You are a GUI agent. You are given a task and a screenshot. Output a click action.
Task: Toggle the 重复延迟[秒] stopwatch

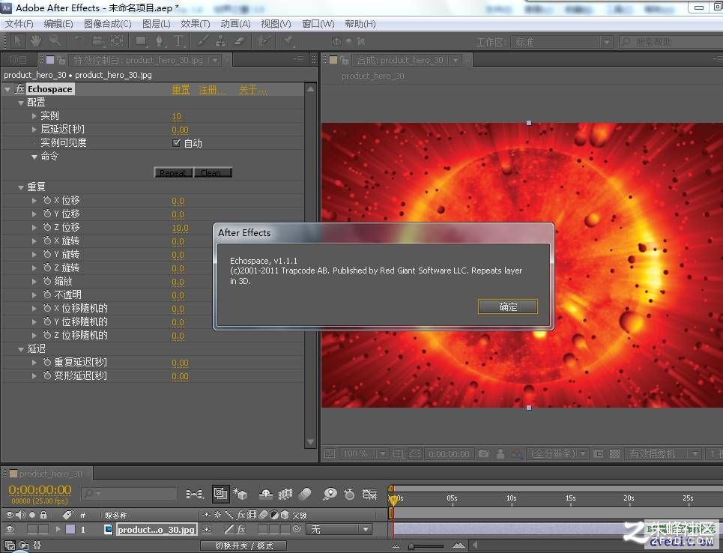47,362
